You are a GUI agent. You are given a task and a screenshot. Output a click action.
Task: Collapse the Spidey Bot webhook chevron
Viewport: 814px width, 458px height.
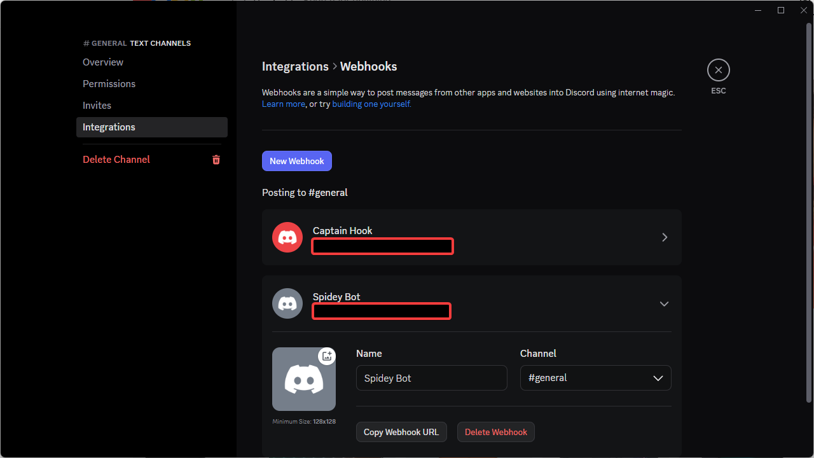pos(665,304)
